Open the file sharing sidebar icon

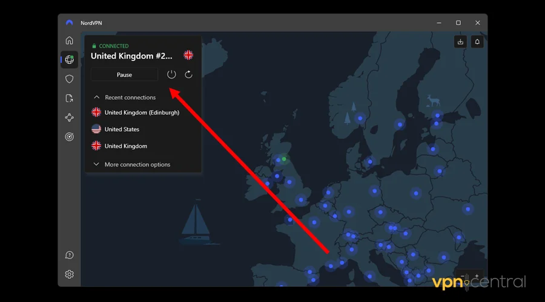(69, 98)
